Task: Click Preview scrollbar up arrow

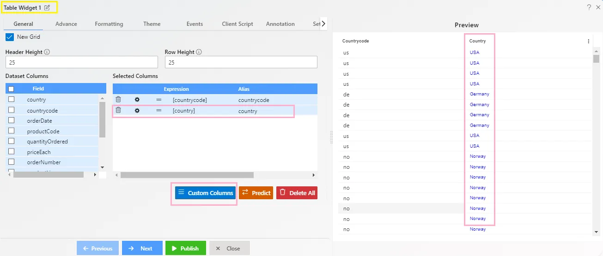Action: (596, 50)
